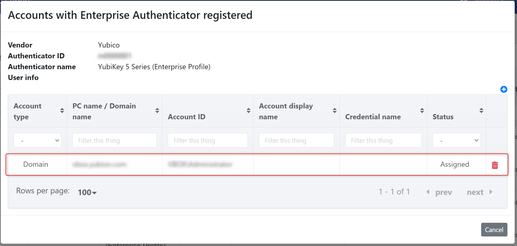Open the Status filter dropdown
Screen dimensions: 517x246
[x=456, y=140]
